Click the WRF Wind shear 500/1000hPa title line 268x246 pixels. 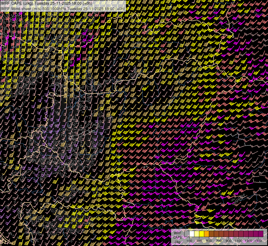coord(63,8)
